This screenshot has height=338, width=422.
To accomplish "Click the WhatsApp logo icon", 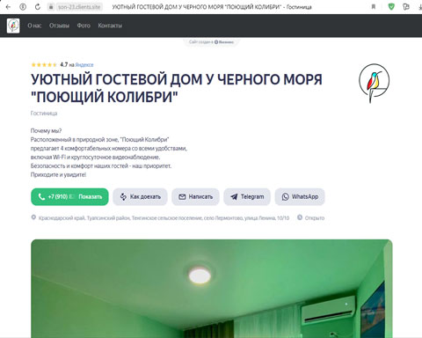I will click(x=285, y=196).
